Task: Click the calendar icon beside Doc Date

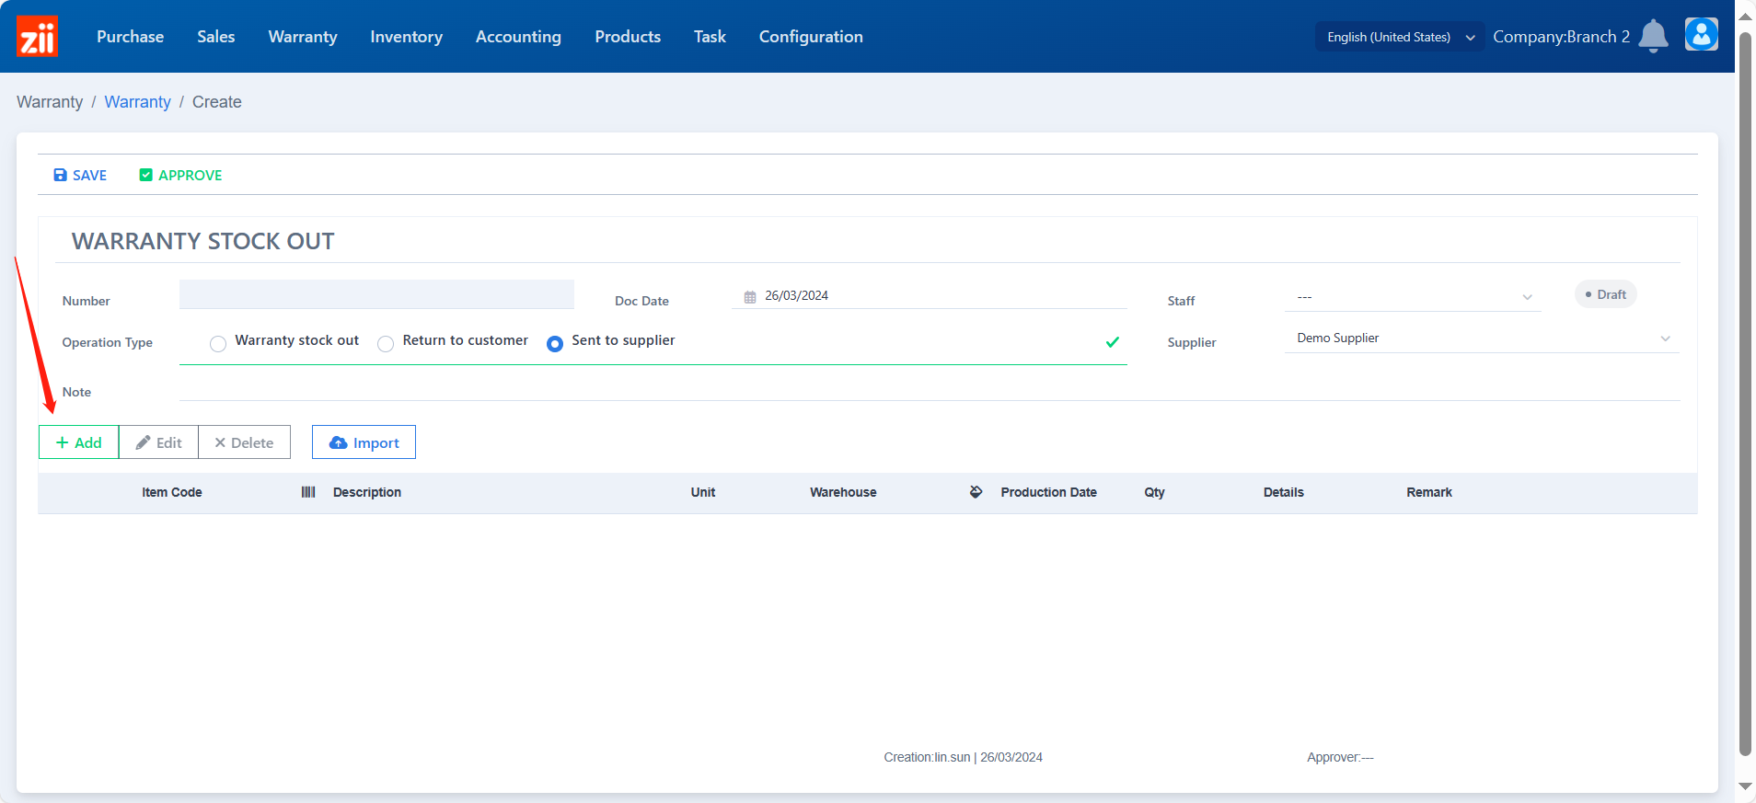Action: tap(750, 296)
